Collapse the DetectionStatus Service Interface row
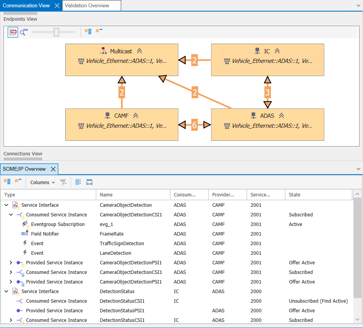Image resolution: width=363 pixels, height=328 pixels. (7, 291)
